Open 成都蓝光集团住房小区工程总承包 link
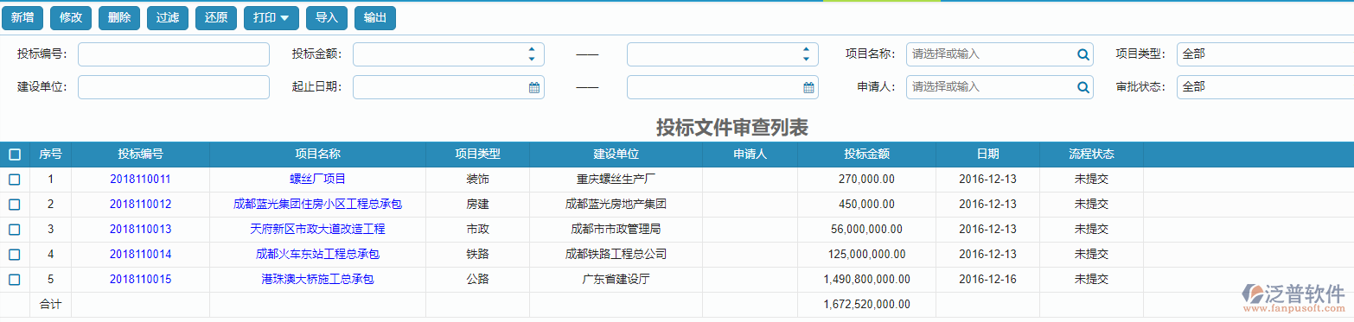Screen dimensions: 1354x322 [x=317, y=205]
